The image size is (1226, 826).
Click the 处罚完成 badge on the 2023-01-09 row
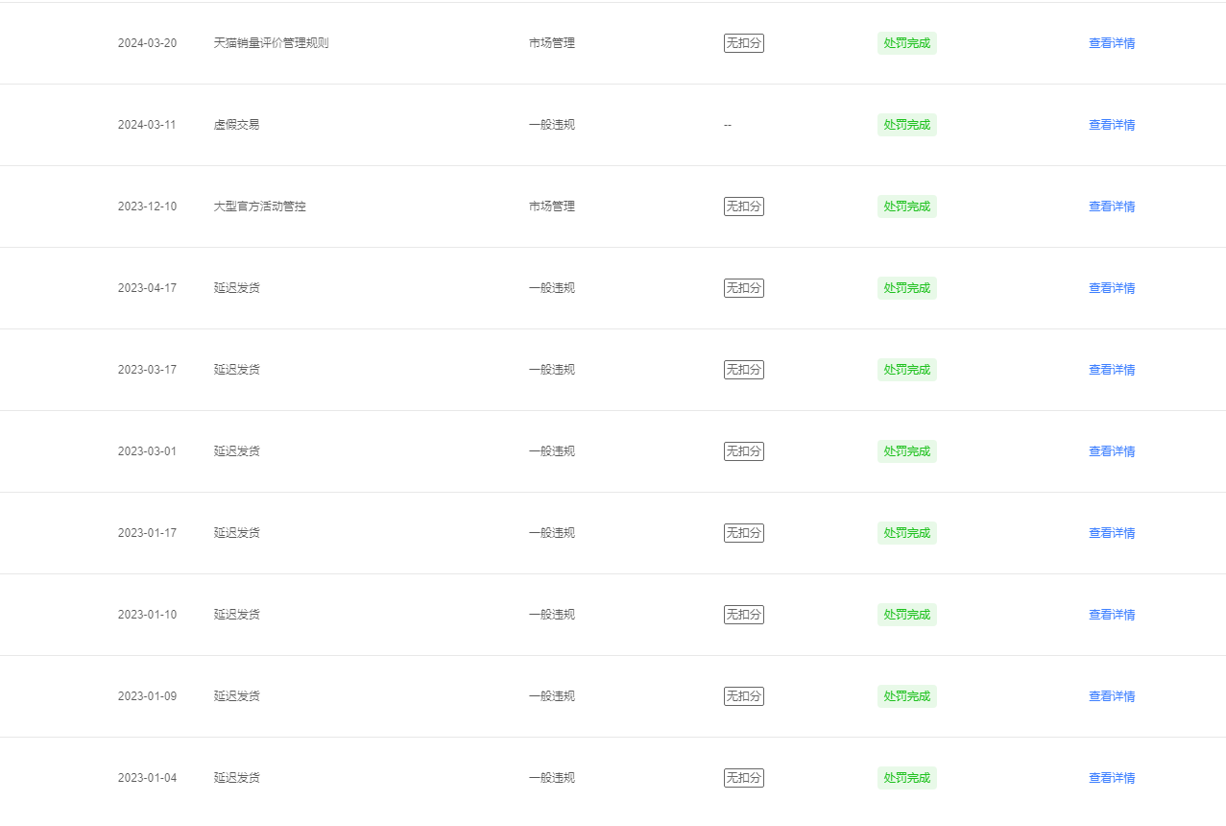coord(907,696)
